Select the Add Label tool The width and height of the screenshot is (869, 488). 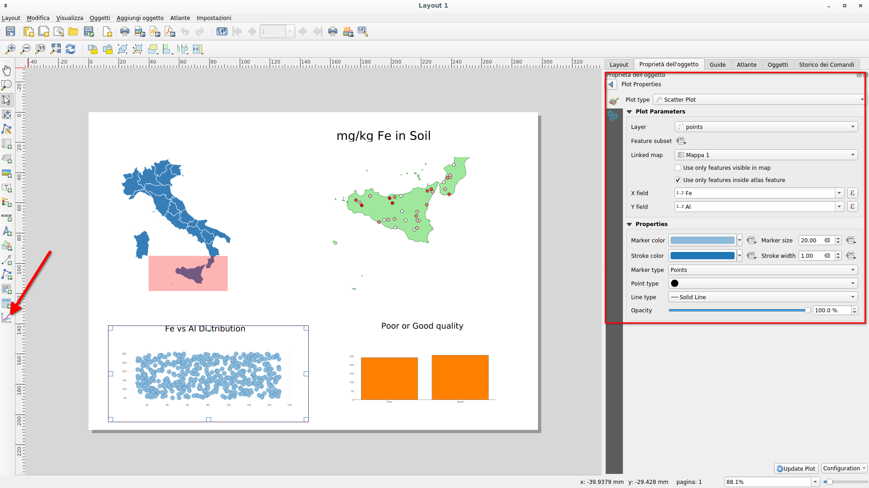(x=7, y=187)
